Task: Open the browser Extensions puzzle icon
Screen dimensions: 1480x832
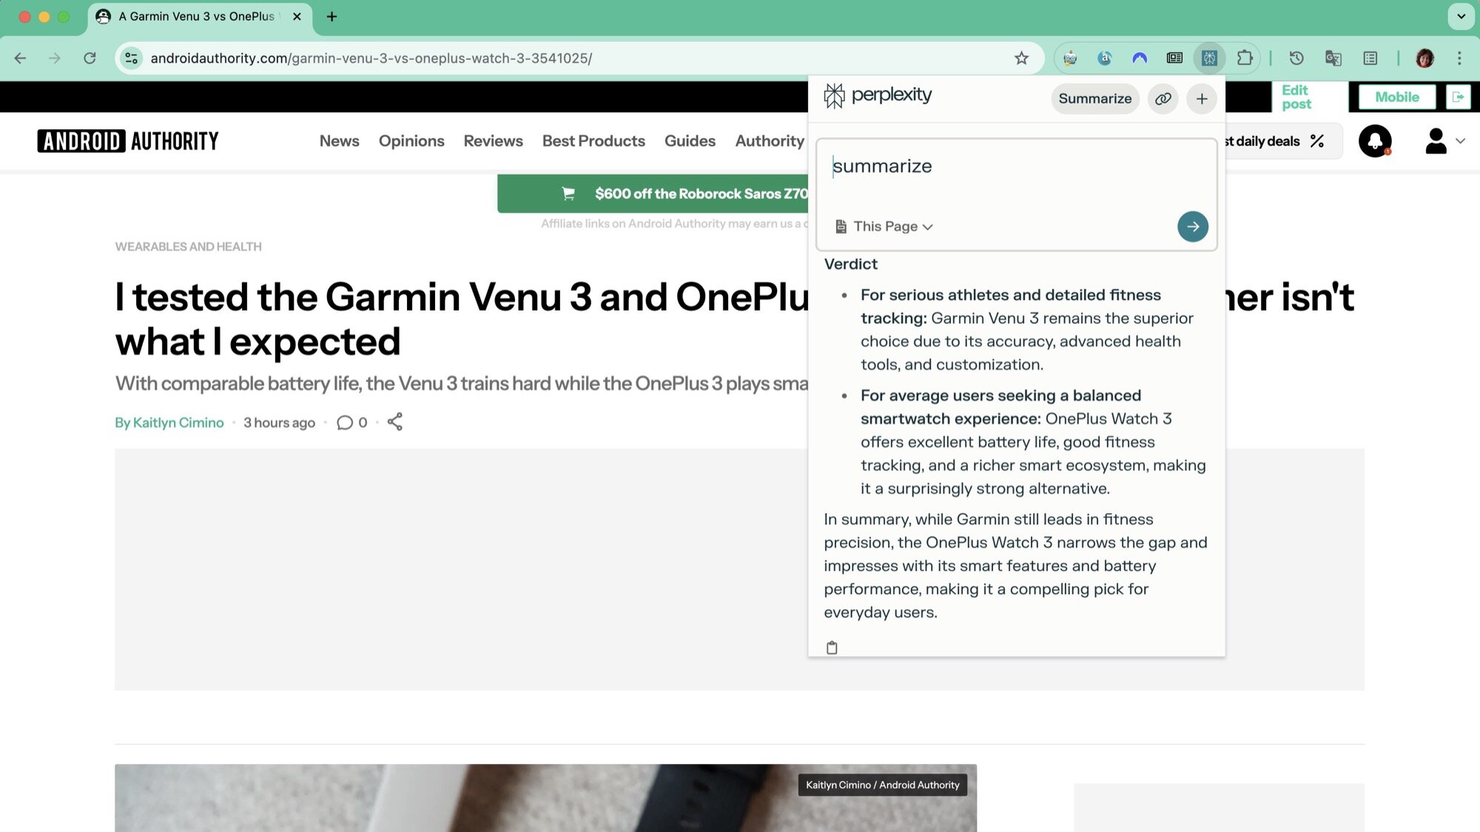Action: pos(1245,58)
